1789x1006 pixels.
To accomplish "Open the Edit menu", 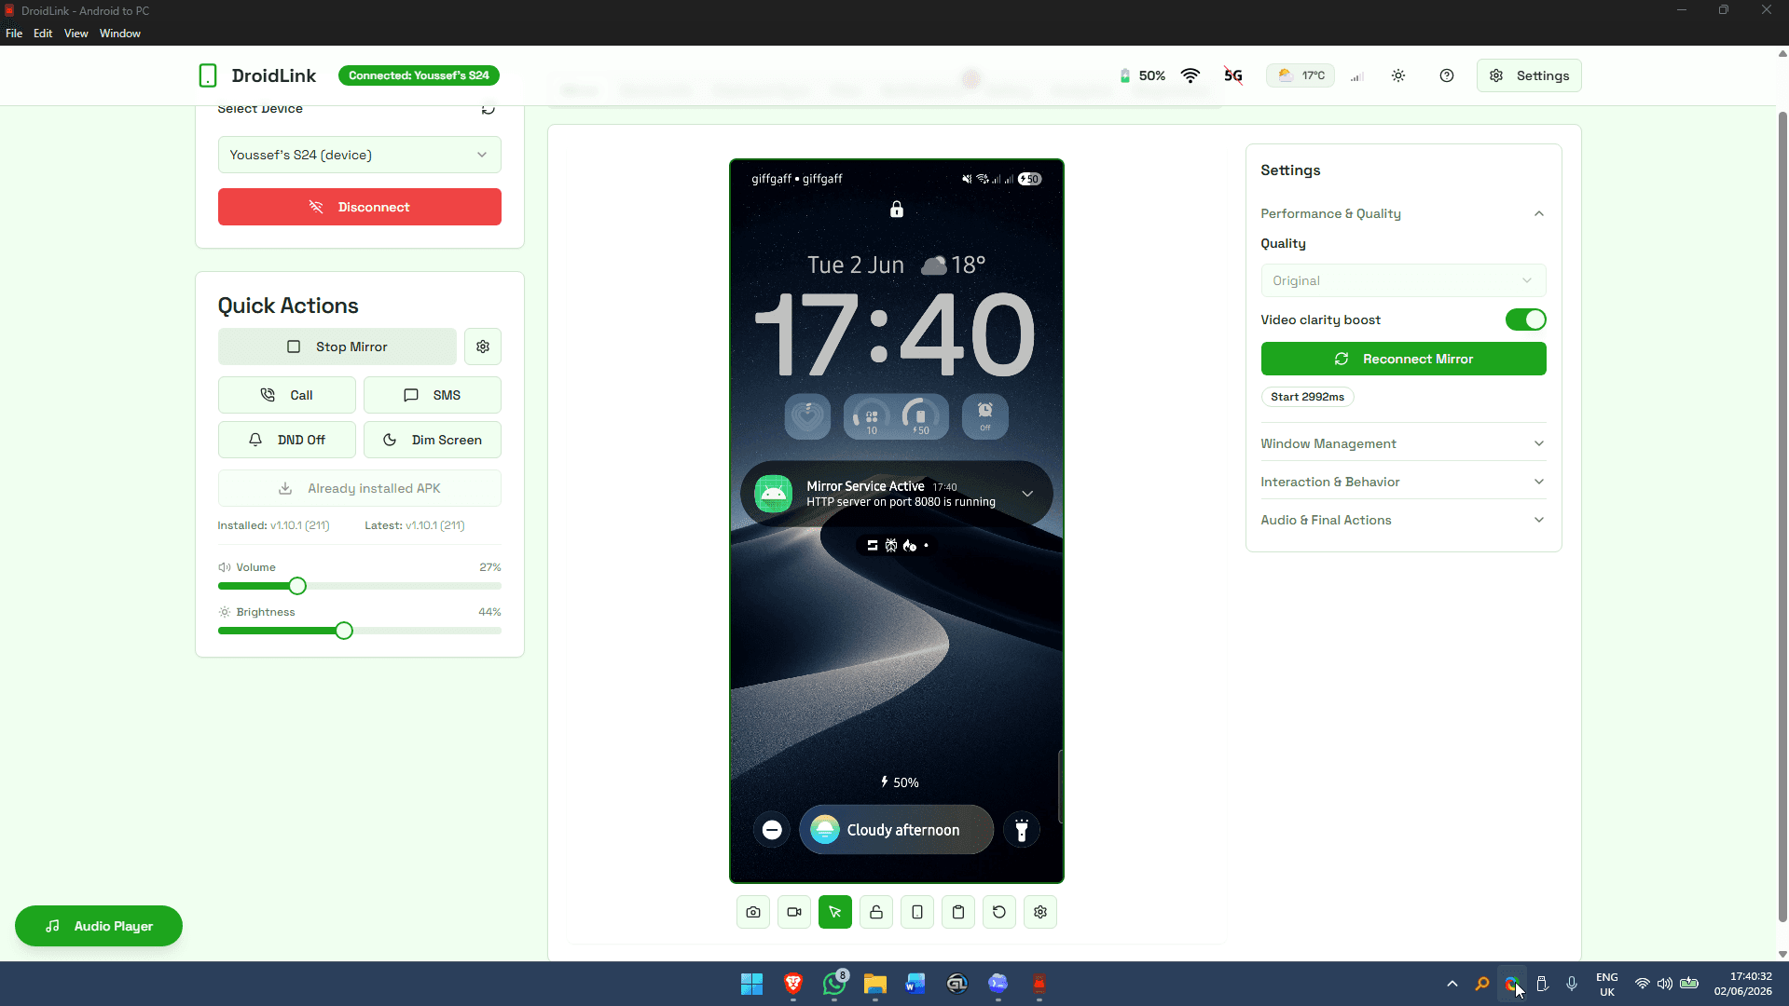I will click(43, 34).
